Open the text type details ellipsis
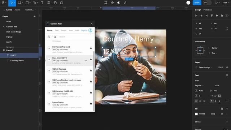This screenshot has width=231, height=130. point(227,101)
